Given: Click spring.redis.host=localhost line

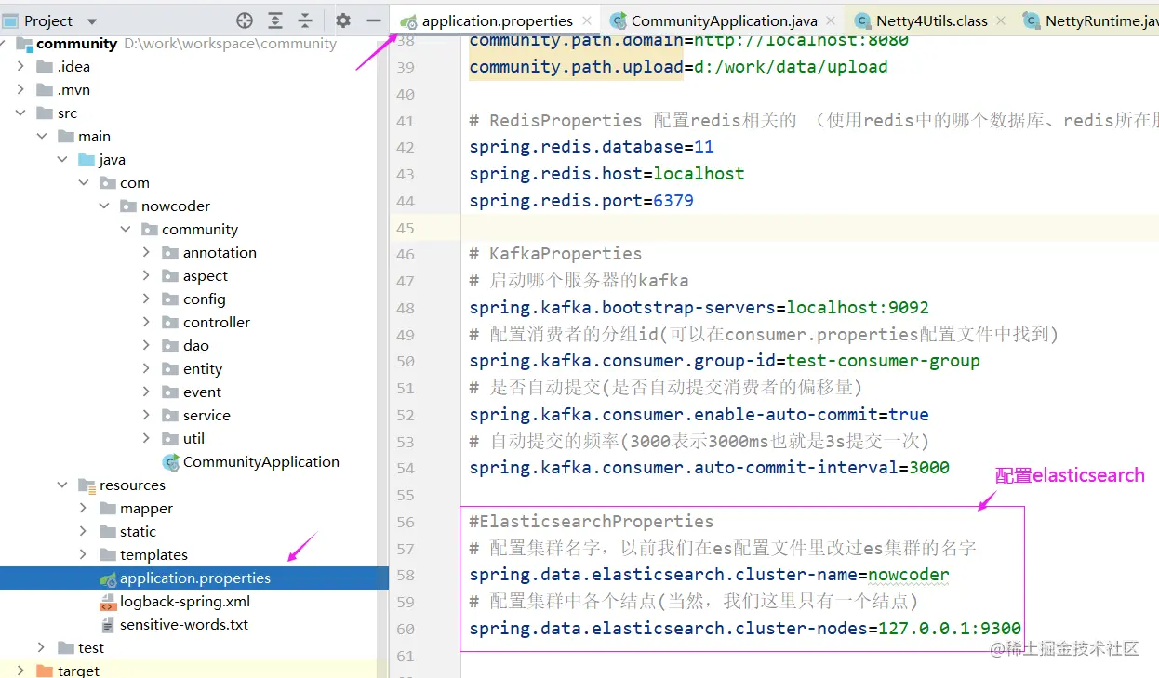Looking at the screenshot, I should point(606,174).
